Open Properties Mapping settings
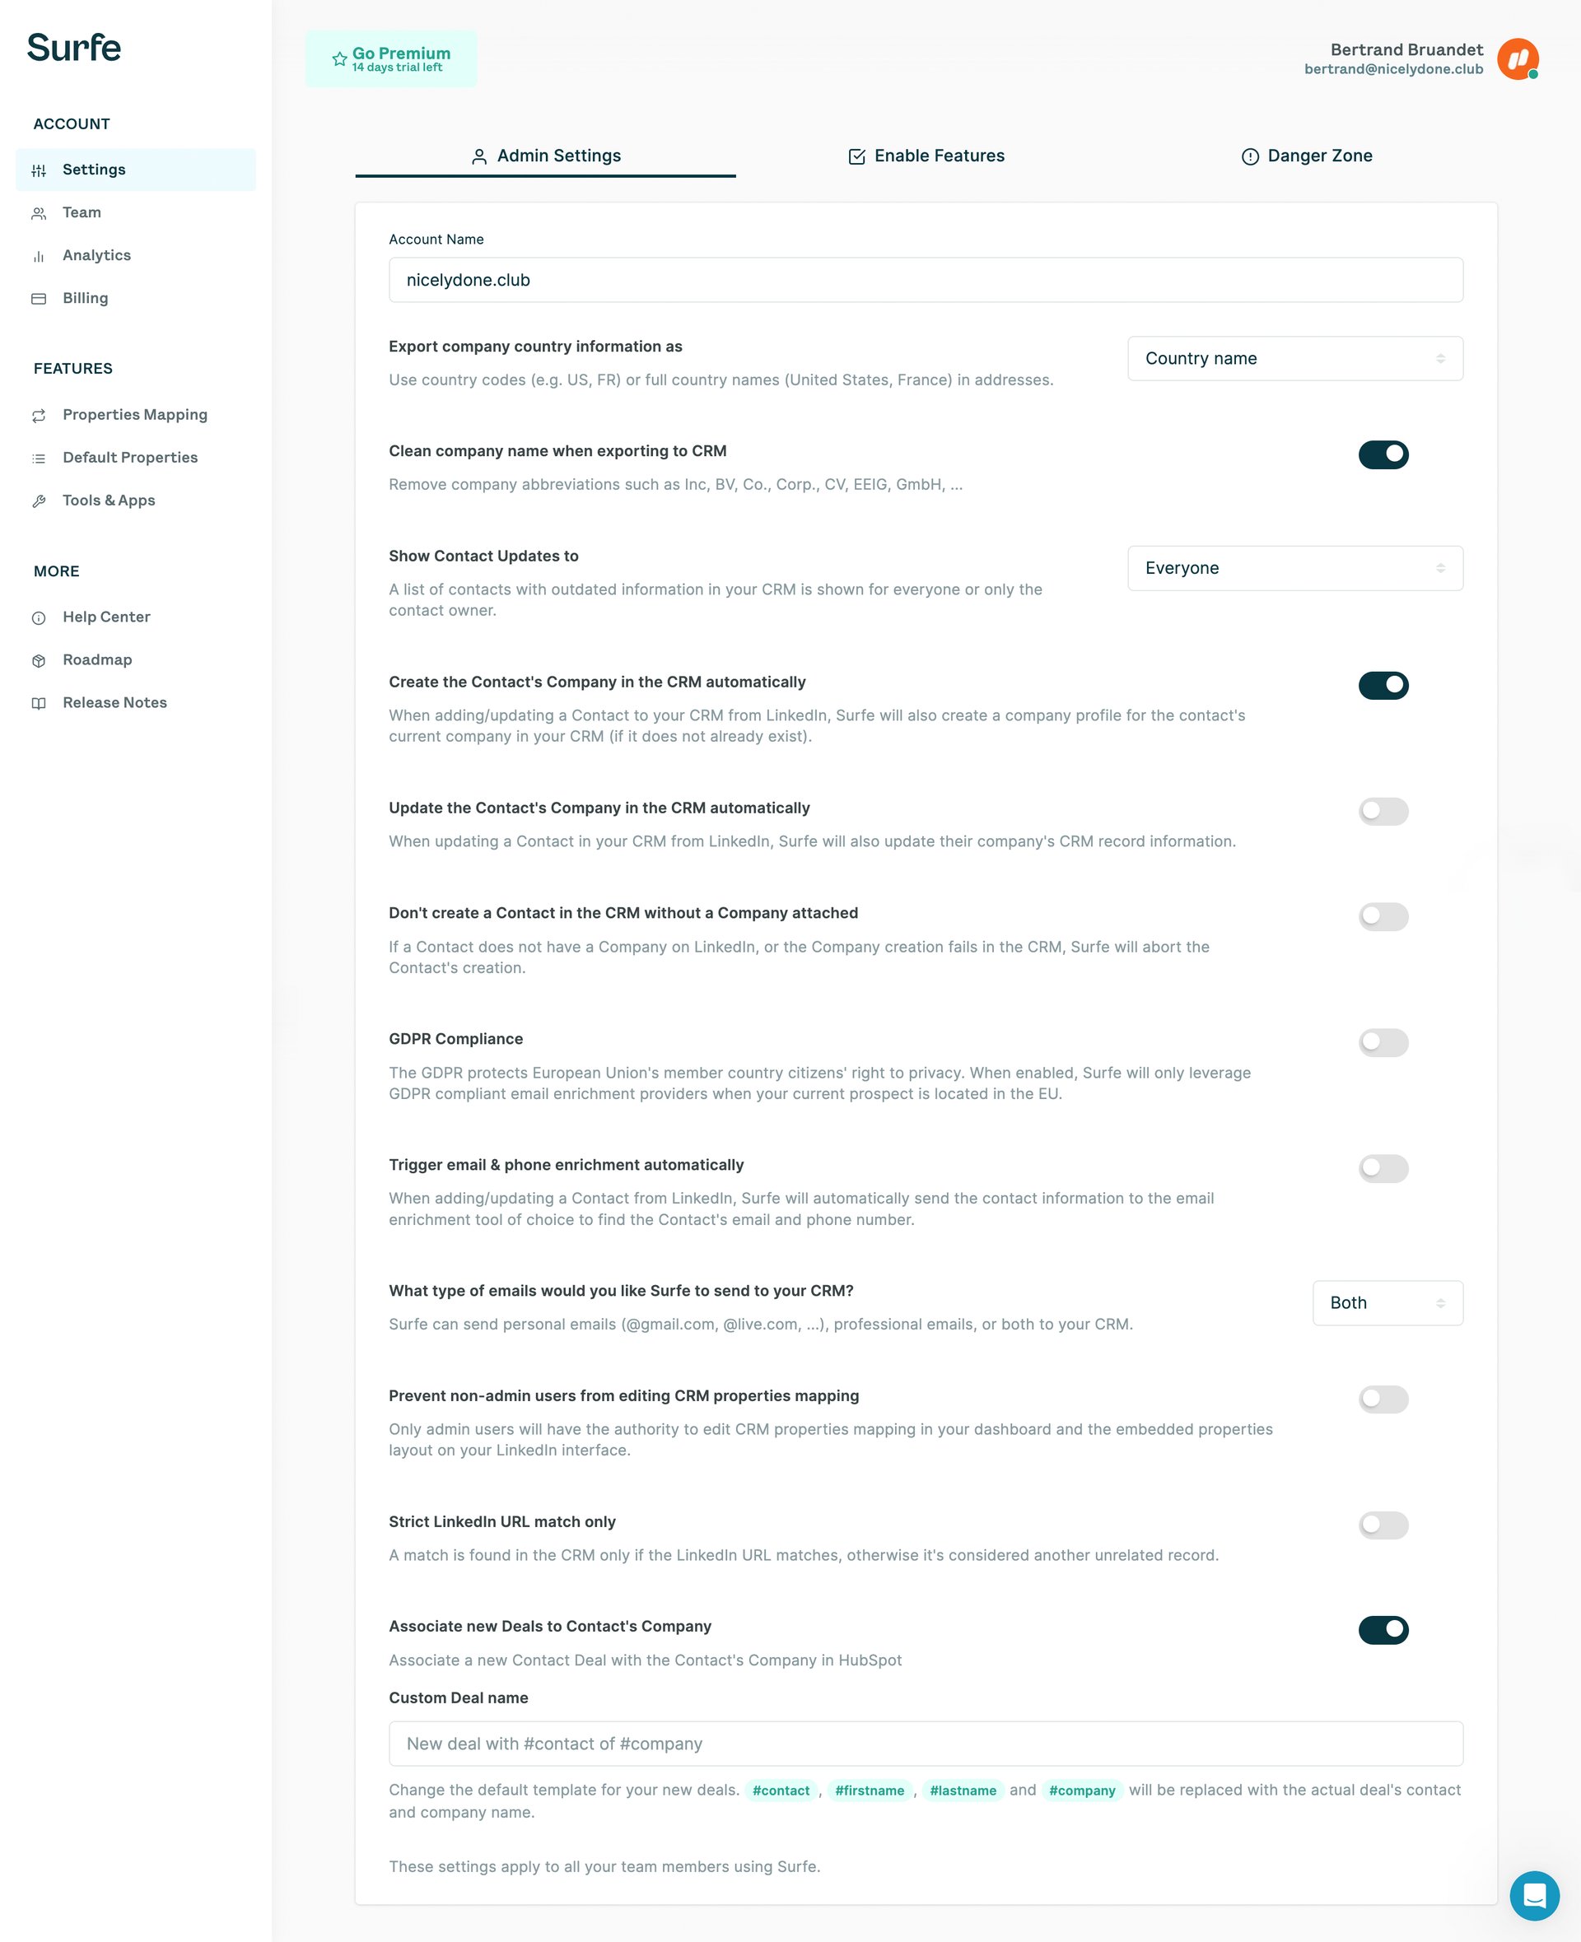The image size is (1581, 1942). 135,414
